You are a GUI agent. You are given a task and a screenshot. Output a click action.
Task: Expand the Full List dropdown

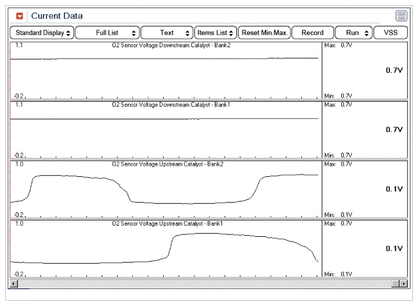click(x=107, y=33)
